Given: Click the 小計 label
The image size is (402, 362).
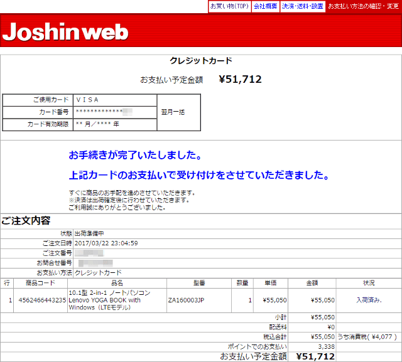Looking at the screenshot, I should [x=281, y=317].
